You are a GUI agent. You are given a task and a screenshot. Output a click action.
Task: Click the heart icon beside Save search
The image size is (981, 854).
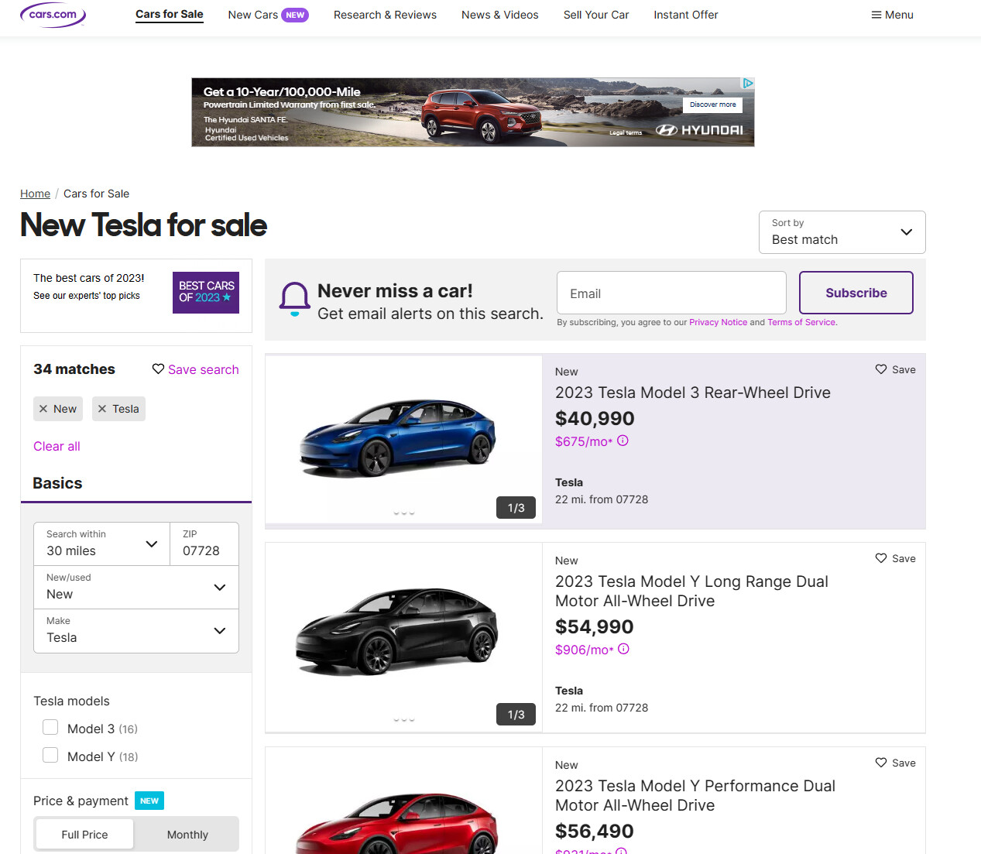pyautogui.click(x=158, y=369)
